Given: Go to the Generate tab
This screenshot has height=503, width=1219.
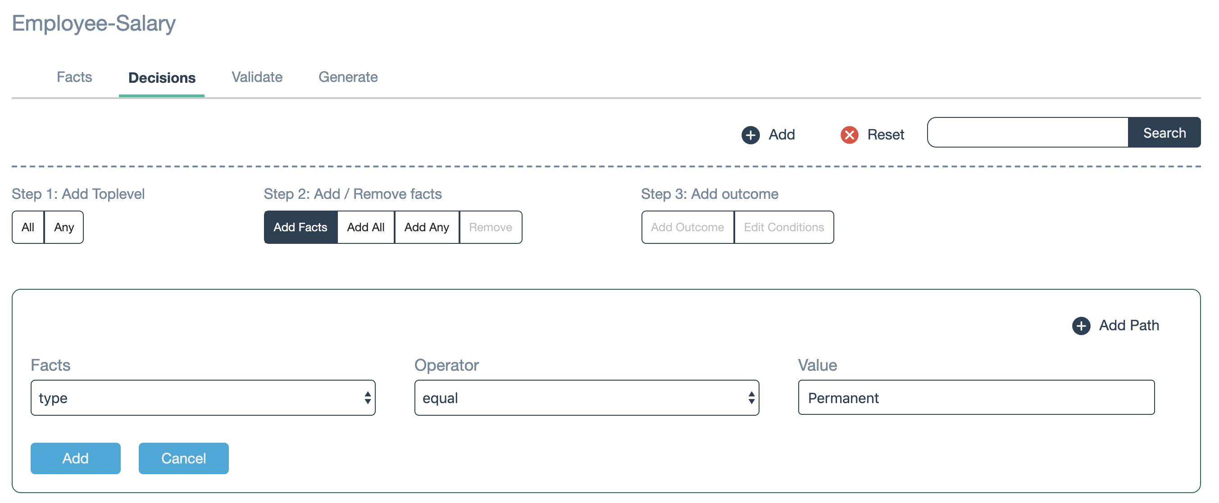Looking at the screenshot, I should click(348, 77).
